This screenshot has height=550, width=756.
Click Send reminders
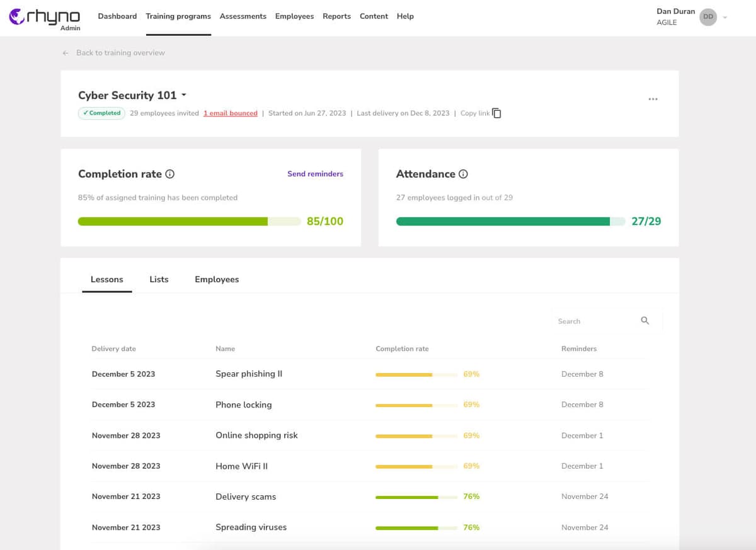(x=315, y=174)
